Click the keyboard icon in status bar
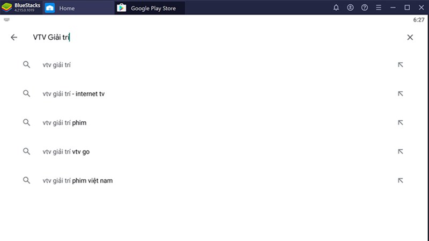The width and height of the screenshot is (429, 241). [7, 19]
